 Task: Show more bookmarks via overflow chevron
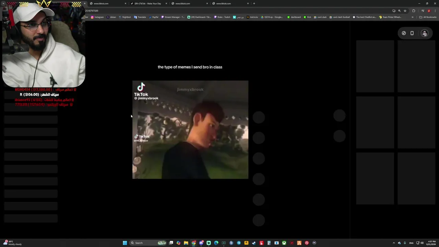(x=413, y=17)
